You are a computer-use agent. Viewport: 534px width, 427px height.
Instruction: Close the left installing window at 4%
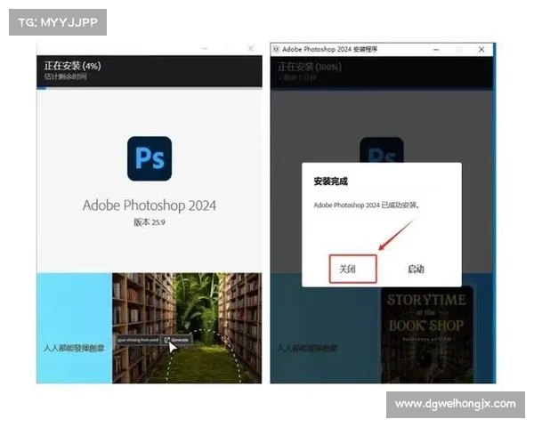[251, 48]
